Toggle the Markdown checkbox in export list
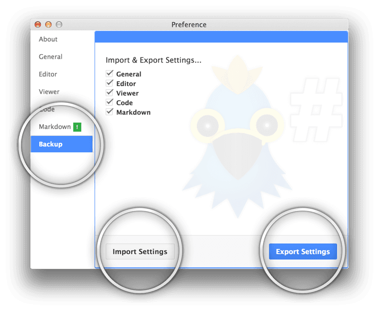 (x=110, y=112)
